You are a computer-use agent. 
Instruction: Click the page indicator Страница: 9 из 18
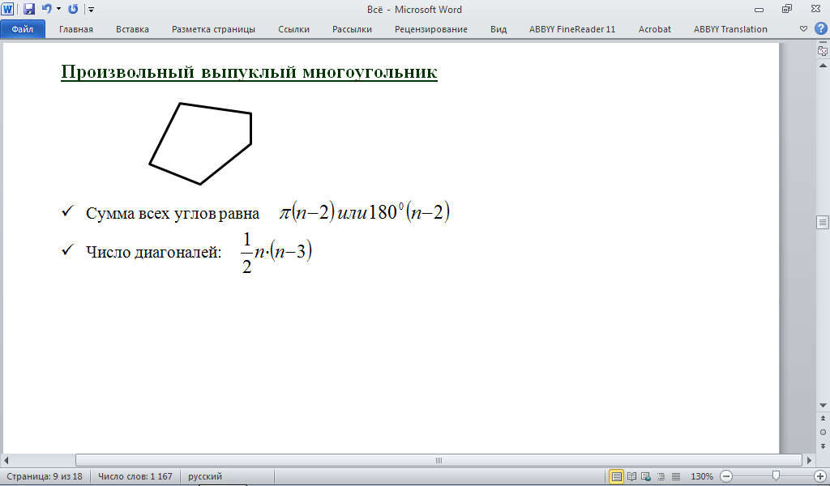pos(45,476)
